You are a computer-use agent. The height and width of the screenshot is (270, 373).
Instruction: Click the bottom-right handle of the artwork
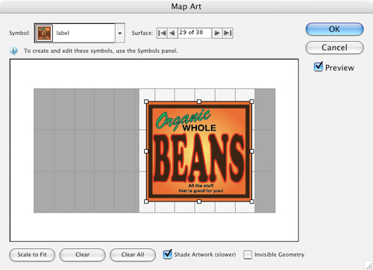point(251,201)
